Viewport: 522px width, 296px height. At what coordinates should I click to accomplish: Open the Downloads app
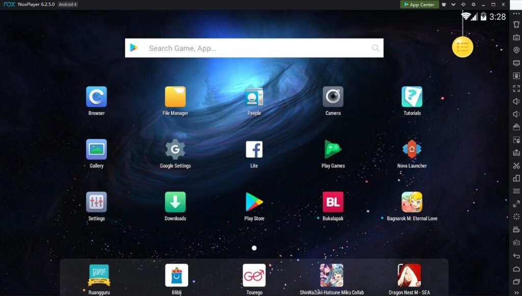(x=175, y=202)
